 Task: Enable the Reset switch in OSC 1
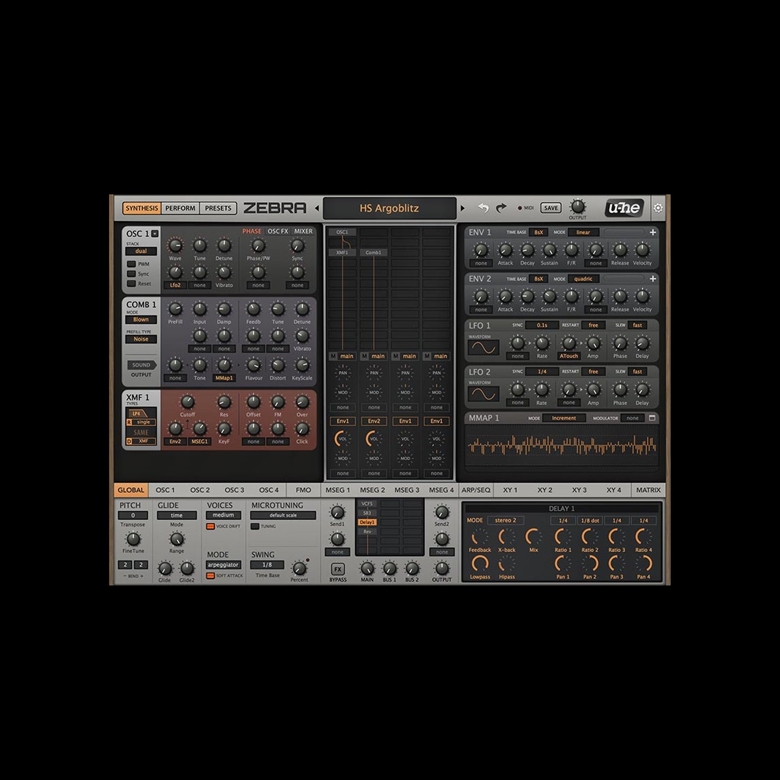[131, 283]
